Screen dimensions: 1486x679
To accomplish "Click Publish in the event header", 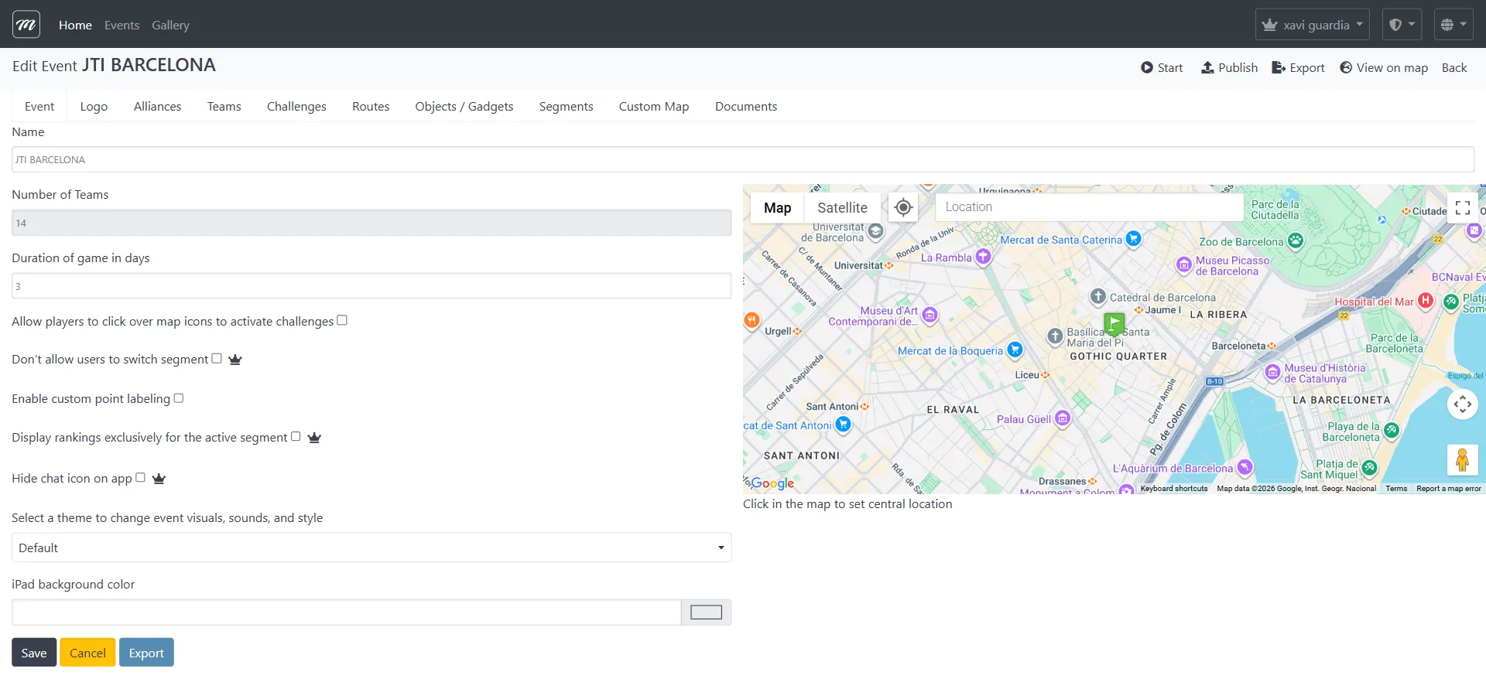I will [1229, 68].
